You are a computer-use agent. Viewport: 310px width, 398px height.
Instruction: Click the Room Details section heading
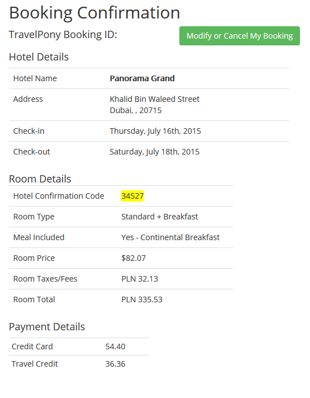click(x=40, y=179)
